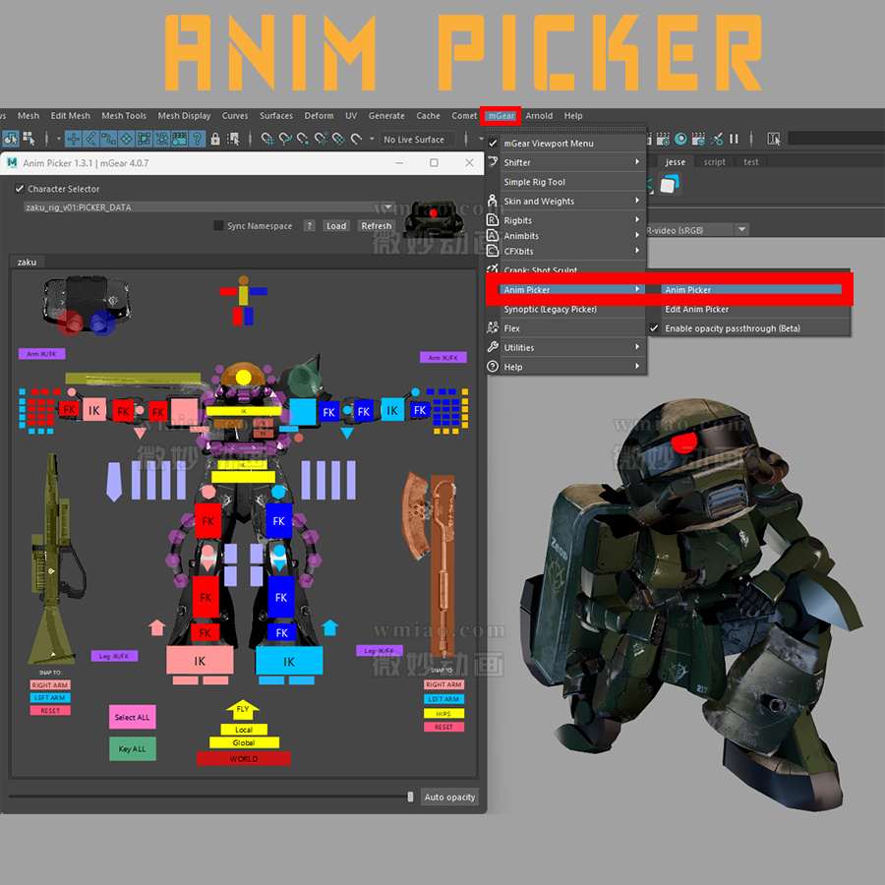Click the Rigbits icon in the mGear menu
Image resolution: width=885 pixels, height=885 pixels.
[x=493, y=219]
